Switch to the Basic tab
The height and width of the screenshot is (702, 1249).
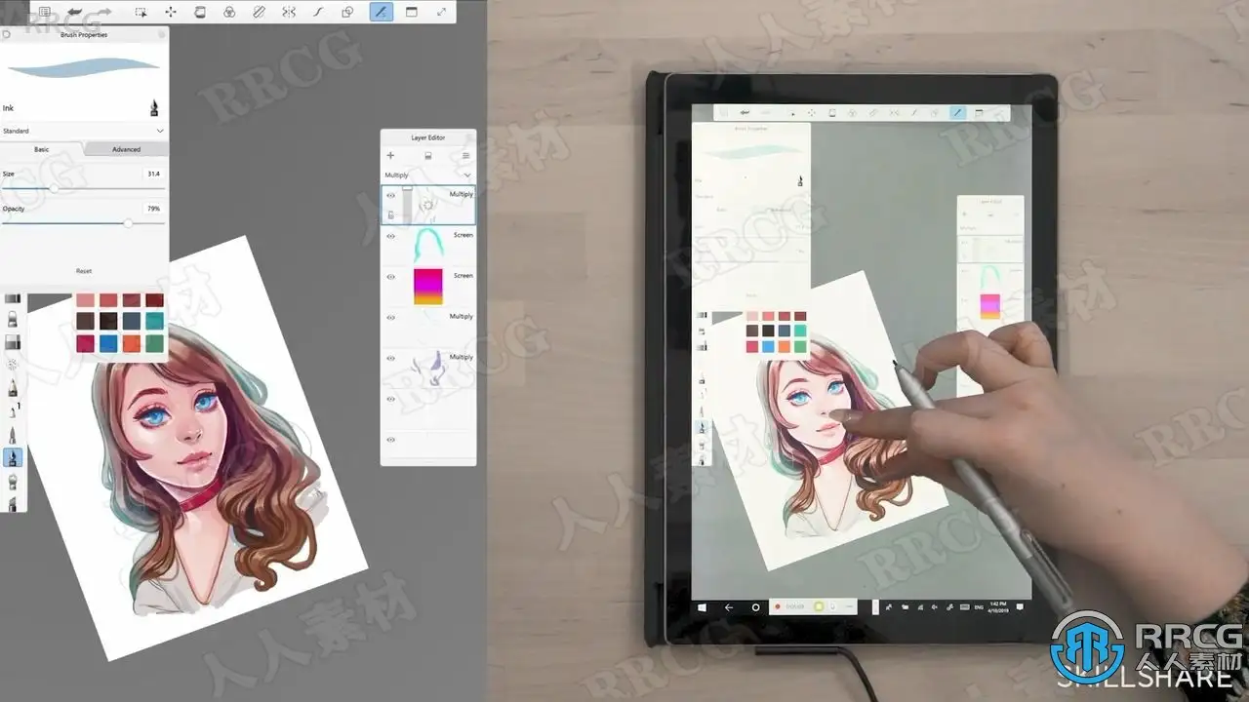42,149
